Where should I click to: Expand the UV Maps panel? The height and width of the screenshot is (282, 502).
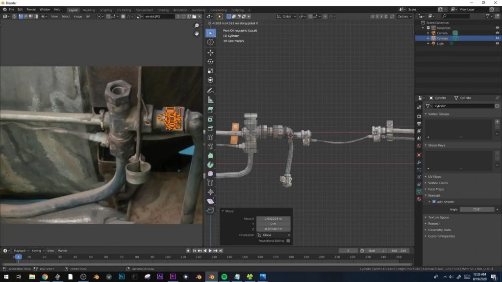434,176
